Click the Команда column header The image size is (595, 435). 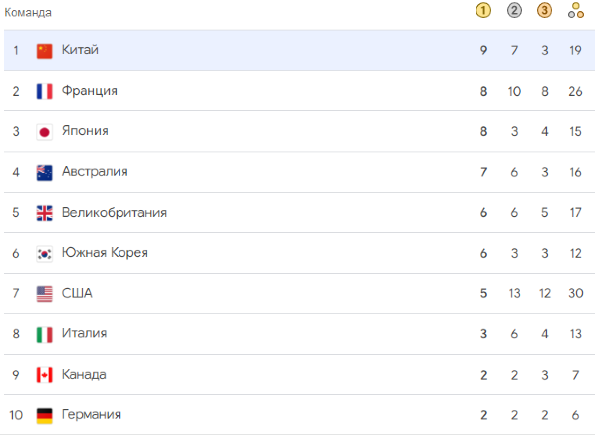click(28, 13)
